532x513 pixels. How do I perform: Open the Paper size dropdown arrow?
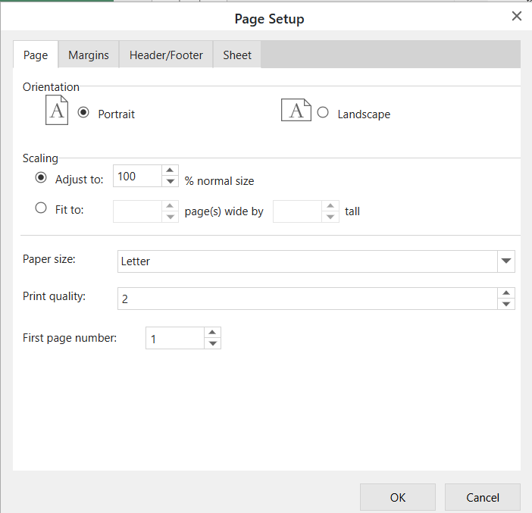point(506,261)
